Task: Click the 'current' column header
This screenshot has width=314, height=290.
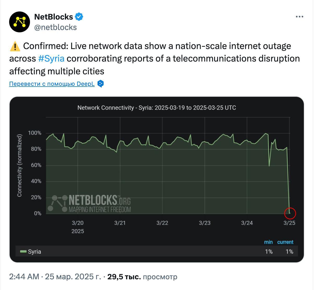Action: pyautogui.click(x=285, y=242)
